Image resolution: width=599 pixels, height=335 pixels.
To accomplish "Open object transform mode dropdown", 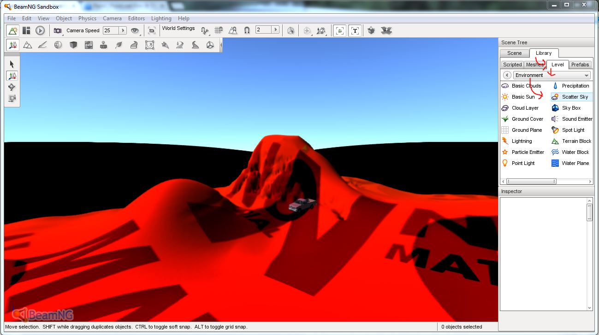I will coord(322,30).
